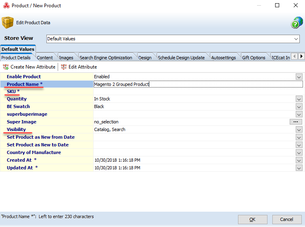Open the ICEcat tab
Viewport: 305px width, 227px height.
pos(281,58)
